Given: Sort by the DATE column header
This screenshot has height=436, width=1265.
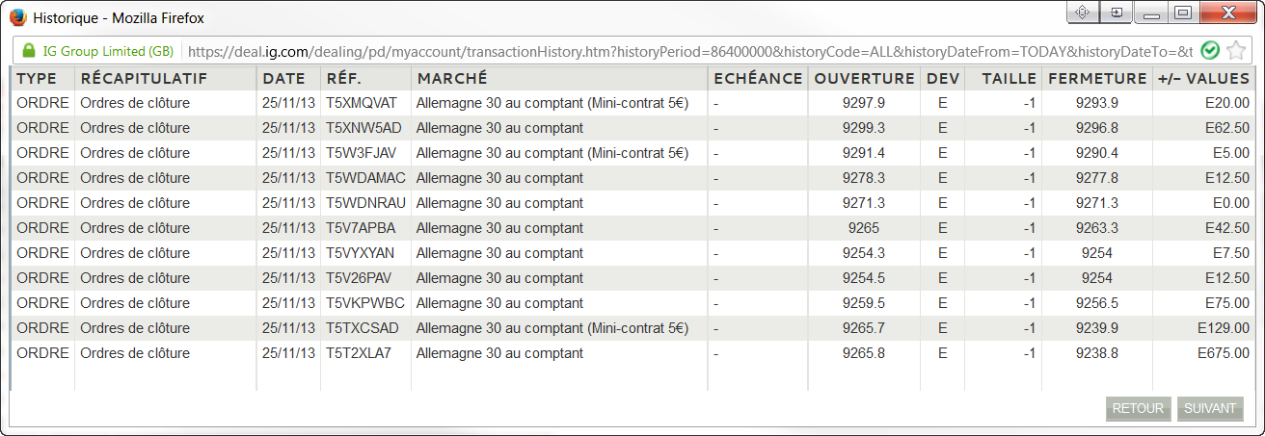Looking at the screenshot, I should click(283, 79).
